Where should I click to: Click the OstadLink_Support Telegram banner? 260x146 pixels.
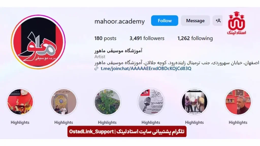click(x=127, y=132)
